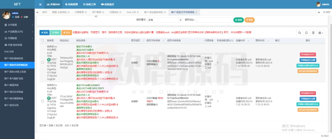332x139 pixels.
Task: Close the 配置-主链信息 tab
Action: [68, 12]
